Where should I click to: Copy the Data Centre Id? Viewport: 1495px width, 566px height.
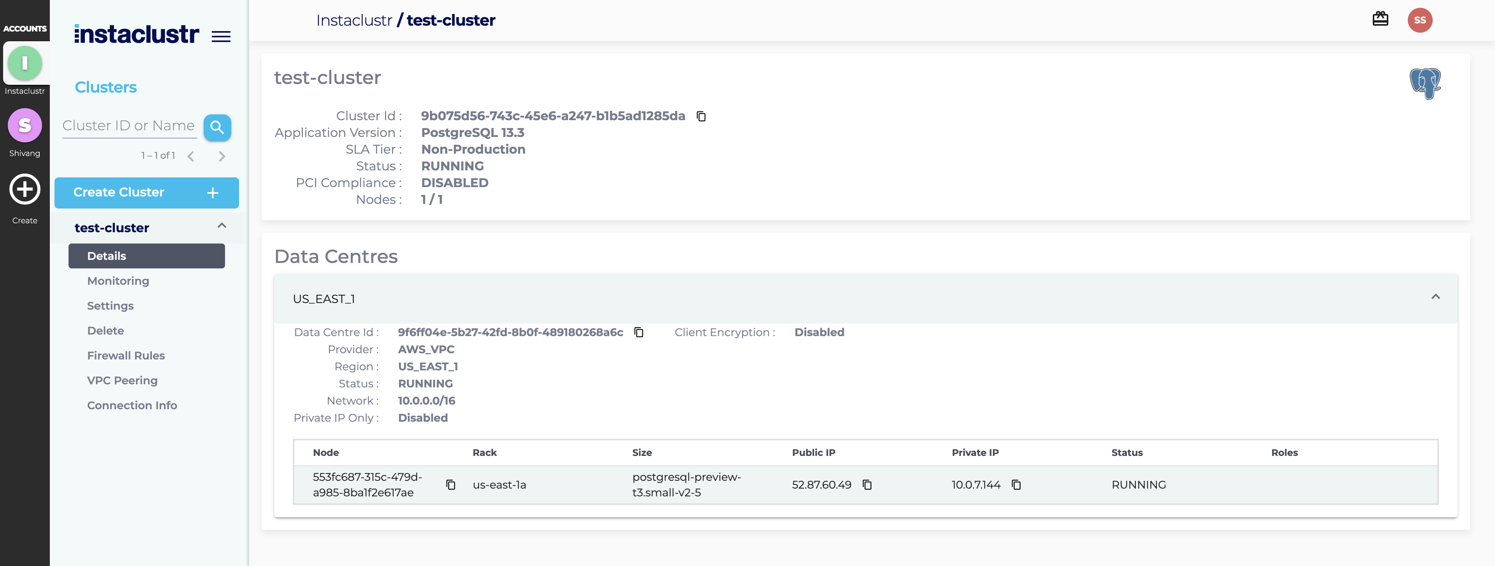(638, 332)
